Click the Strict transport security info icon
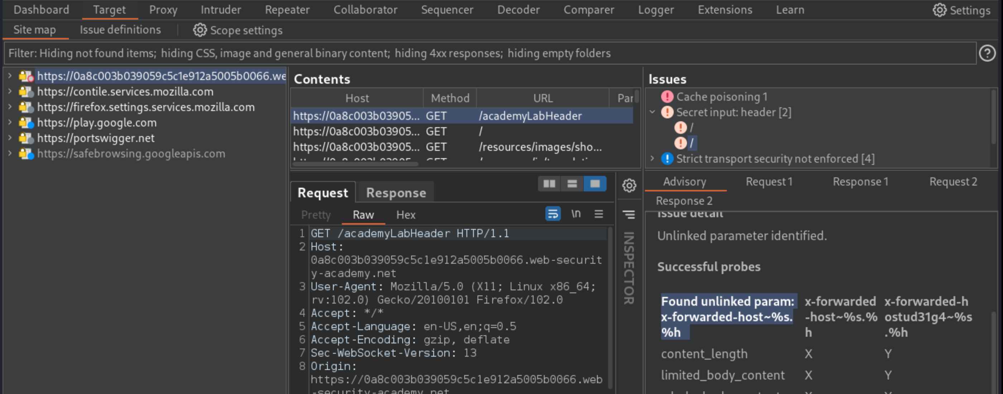The image size is (1003, 394). 667,159
